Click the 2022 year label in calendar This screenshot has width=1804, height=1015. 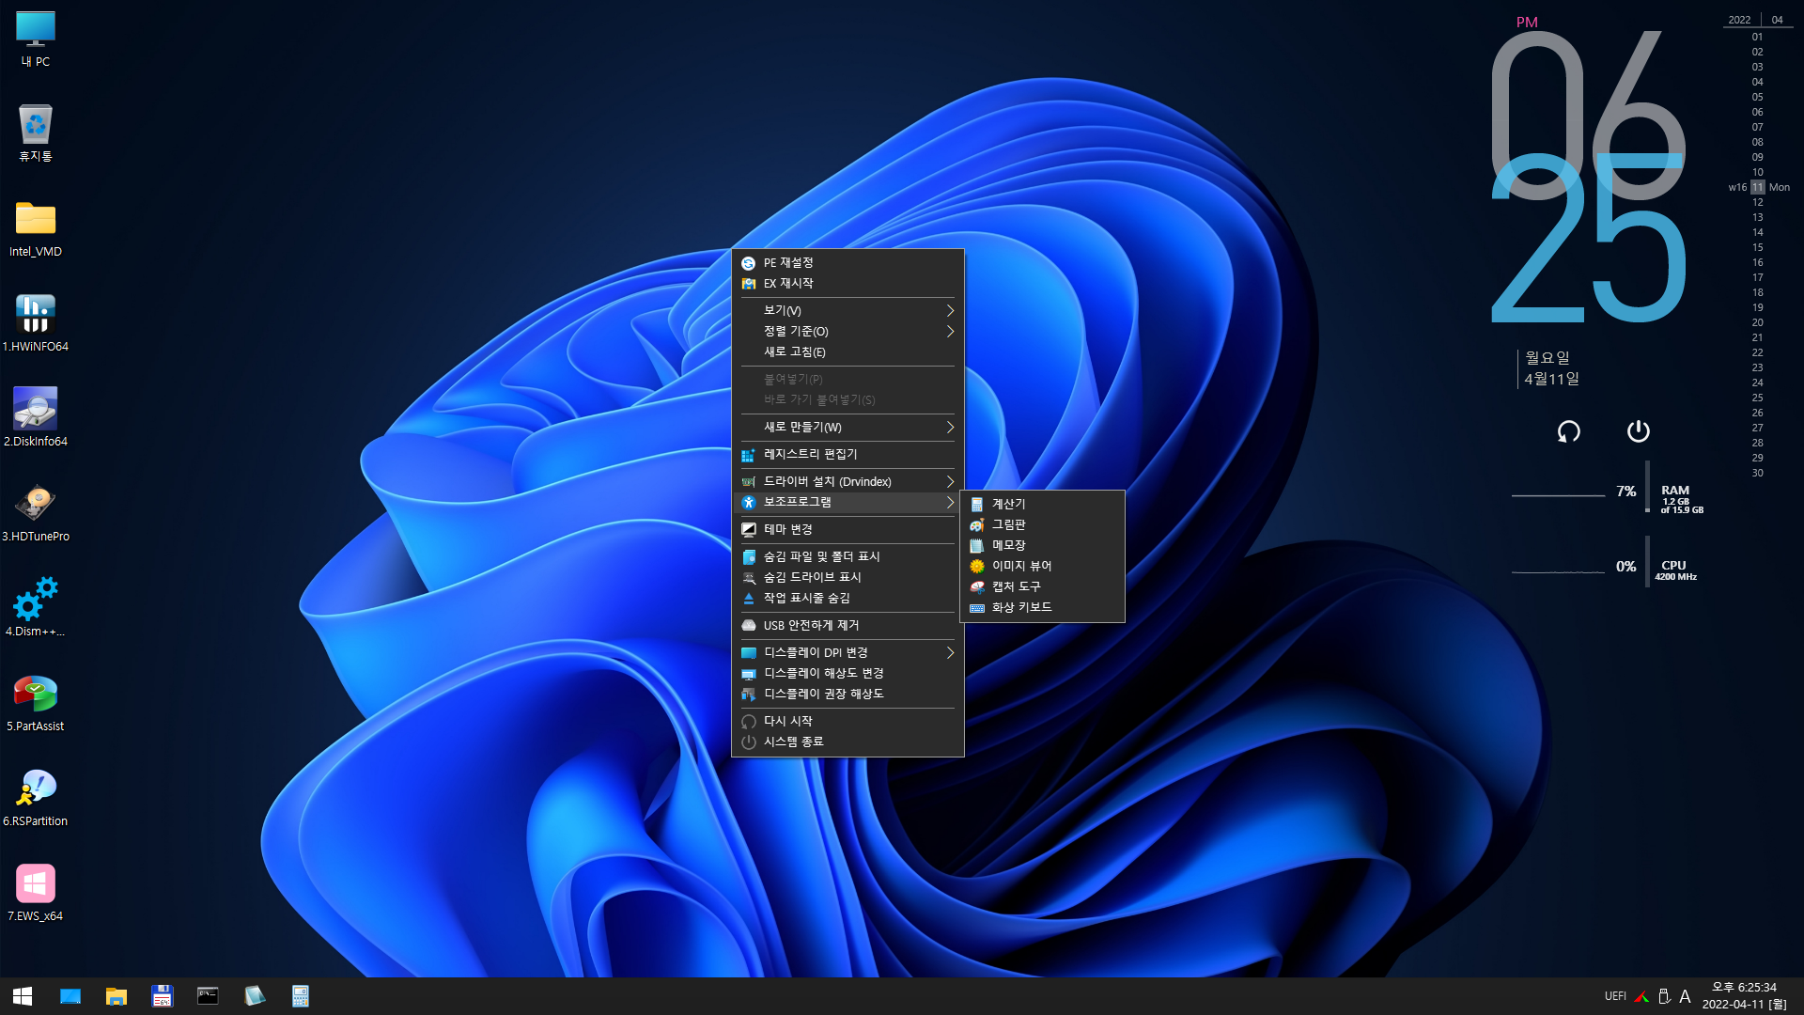[1739, 20]
